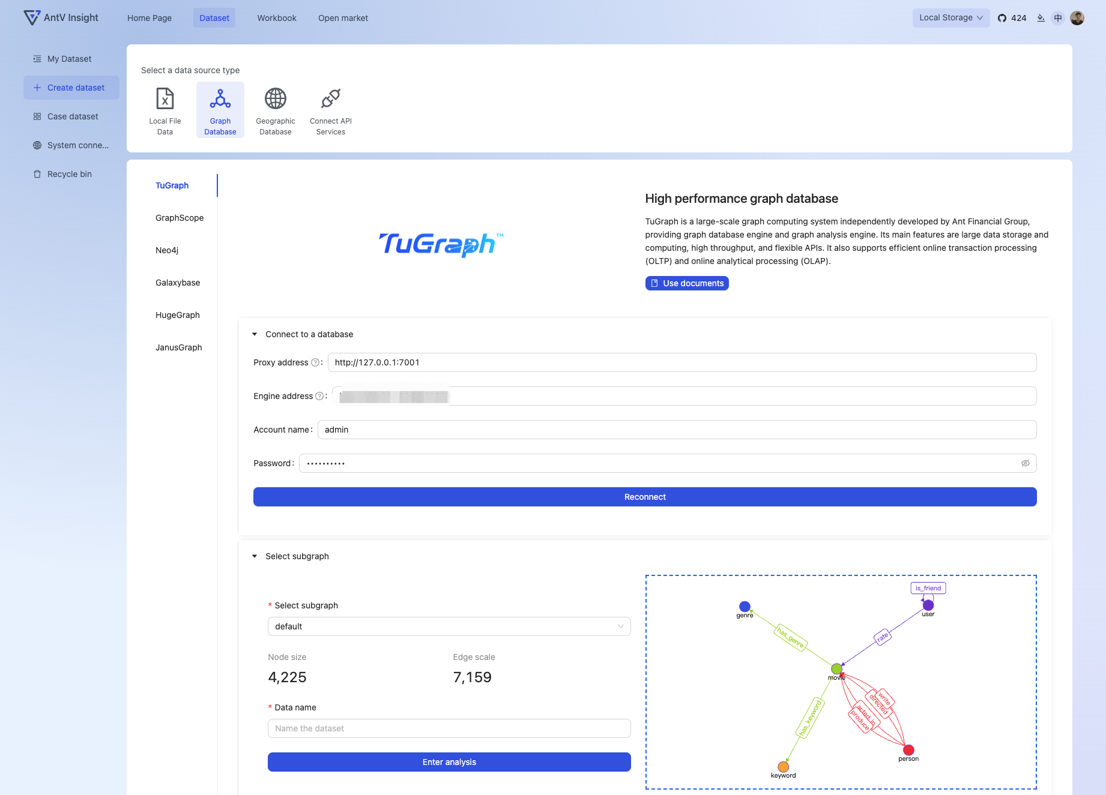This screenshot has height=795, width=1106.
Task: Click the Recycle bin trash icon
Action: point(37,174)
